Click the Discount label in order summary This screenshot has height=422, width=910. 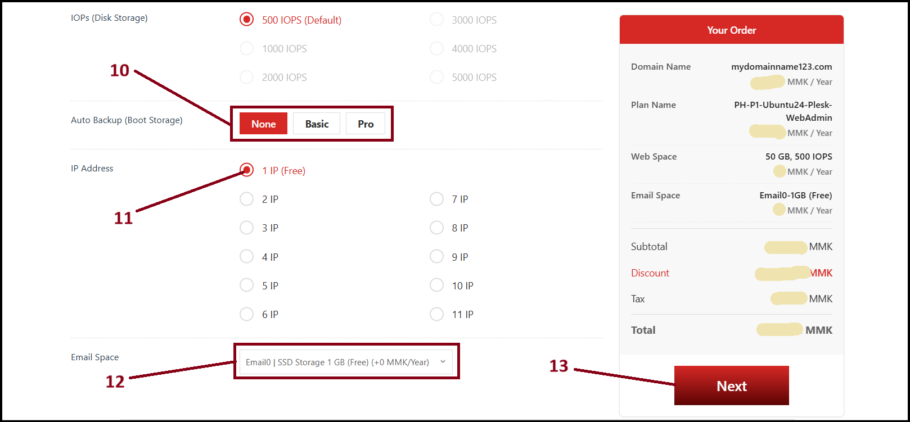[650, 273]
